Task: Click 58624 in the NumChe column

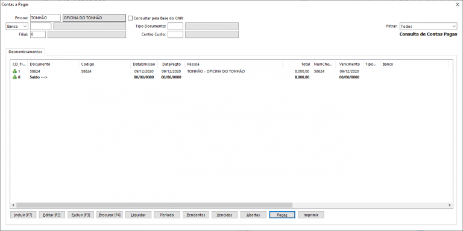Action: (319, 72)
